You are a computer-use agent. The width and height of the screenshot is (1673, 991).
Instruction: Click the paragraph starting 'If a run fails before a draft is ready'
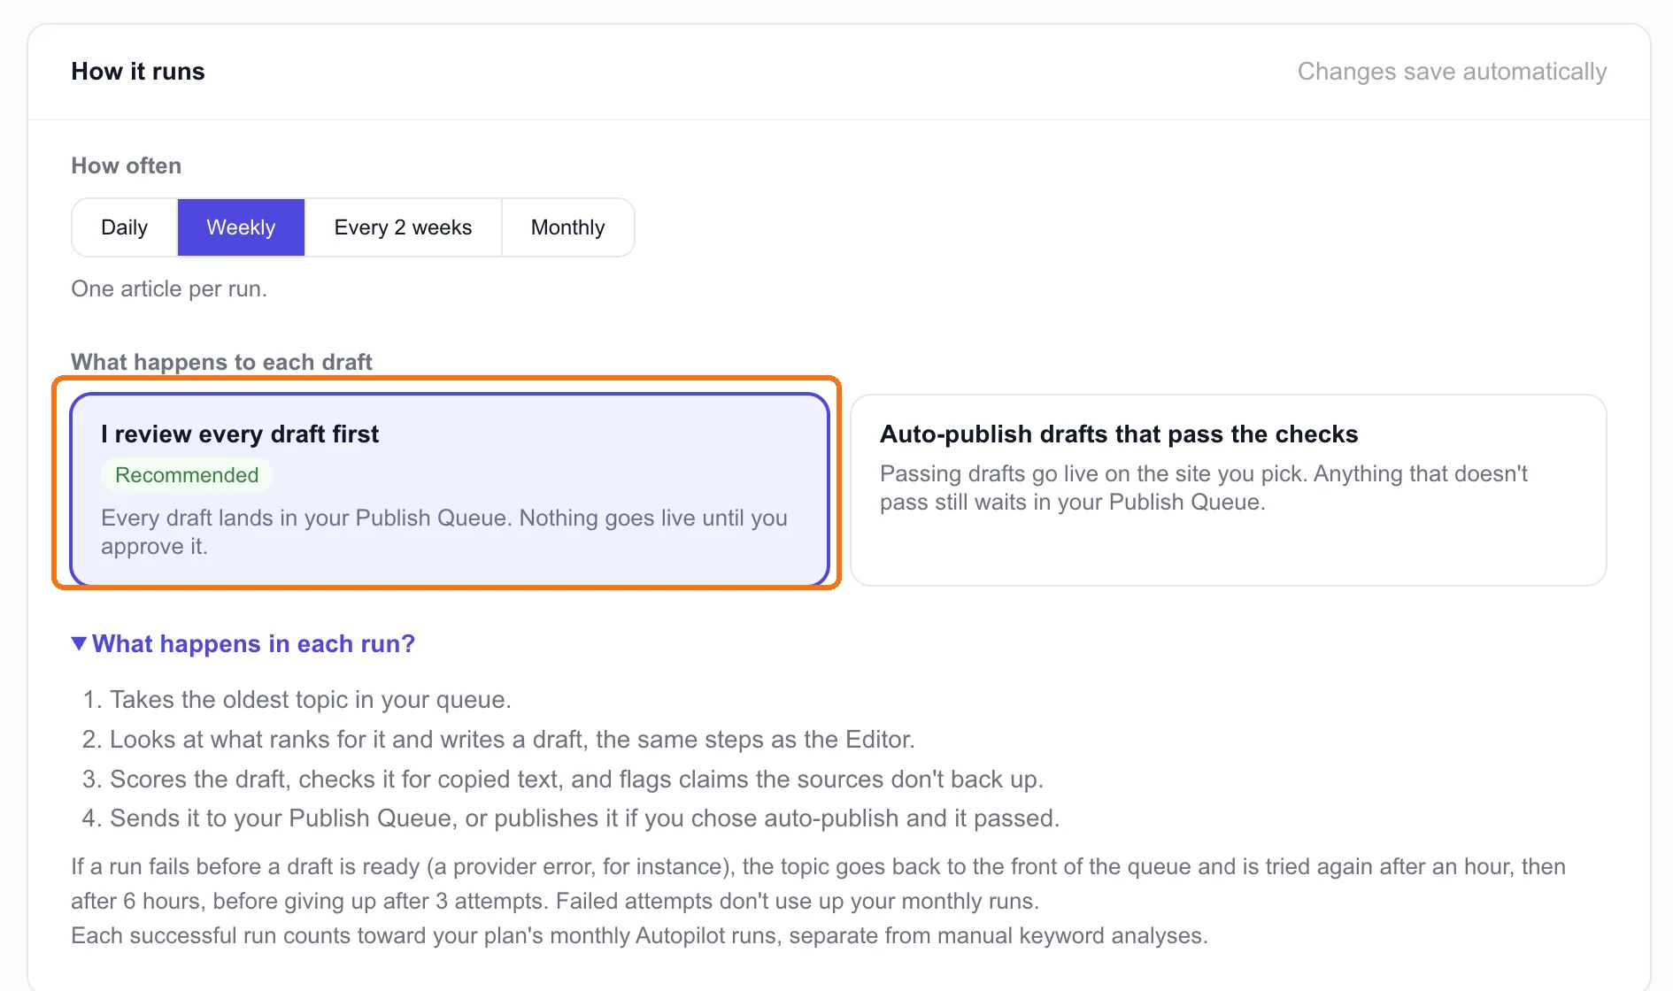click(x=819, y=883)
